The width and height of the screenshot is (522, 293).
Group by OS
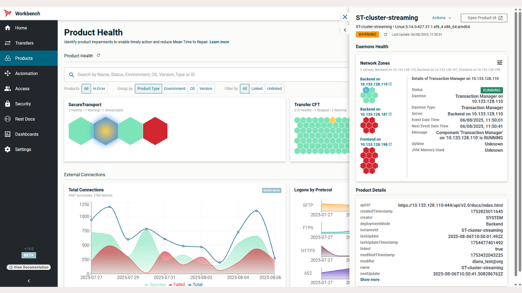tap(192, 89)
